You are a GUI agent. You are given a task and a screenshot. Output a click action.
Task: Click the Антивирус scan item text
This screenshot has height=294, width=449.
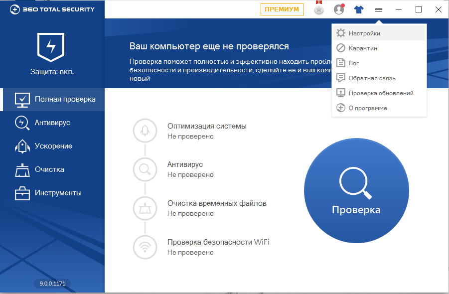(x=185, y=164)
